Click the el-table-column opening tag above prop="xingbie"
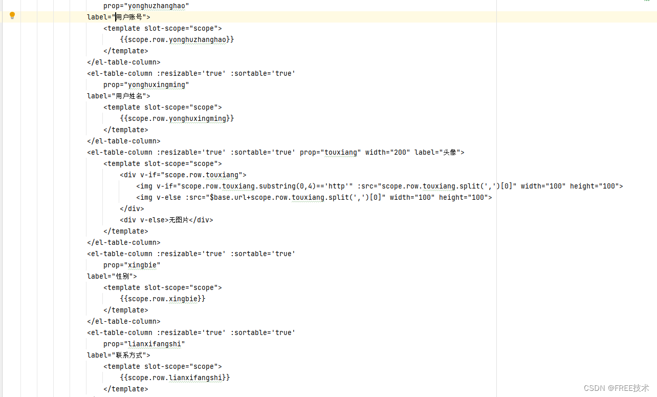657x397 pixels. pyautogui.click(x=191, y=254)
